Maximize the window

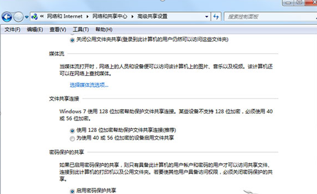299,3
